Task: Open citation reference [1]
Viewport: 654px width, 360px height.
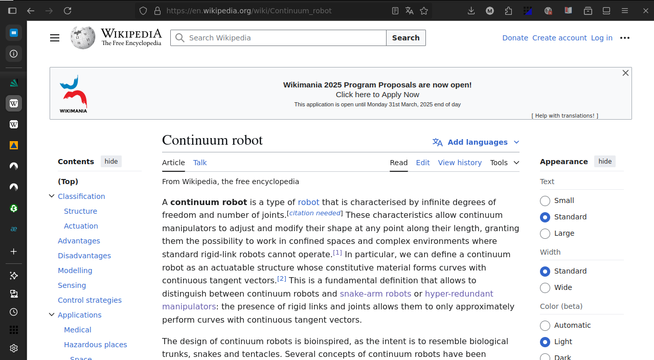Action: click(x=337, y=253)
